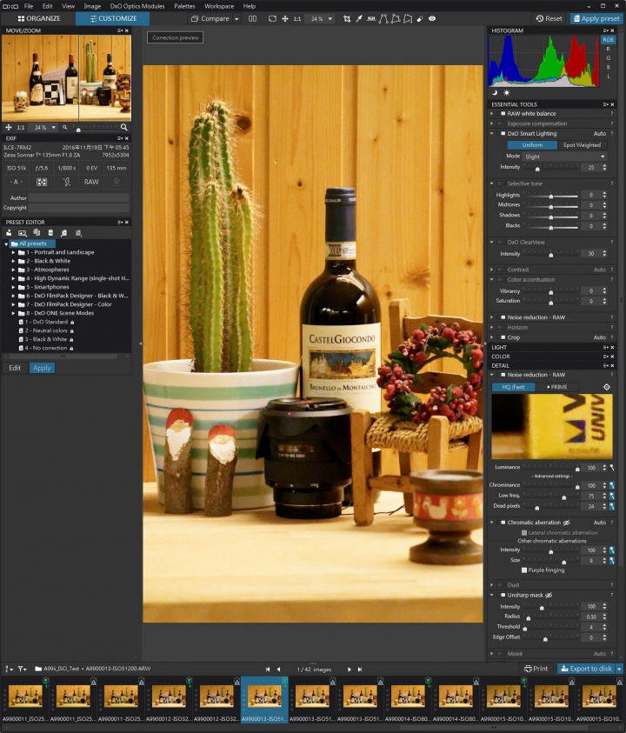Image resolution: width=626 pixels, height=733 pixels.
Task: Click the shadow clipping moon icon
Action: [495, 92]
